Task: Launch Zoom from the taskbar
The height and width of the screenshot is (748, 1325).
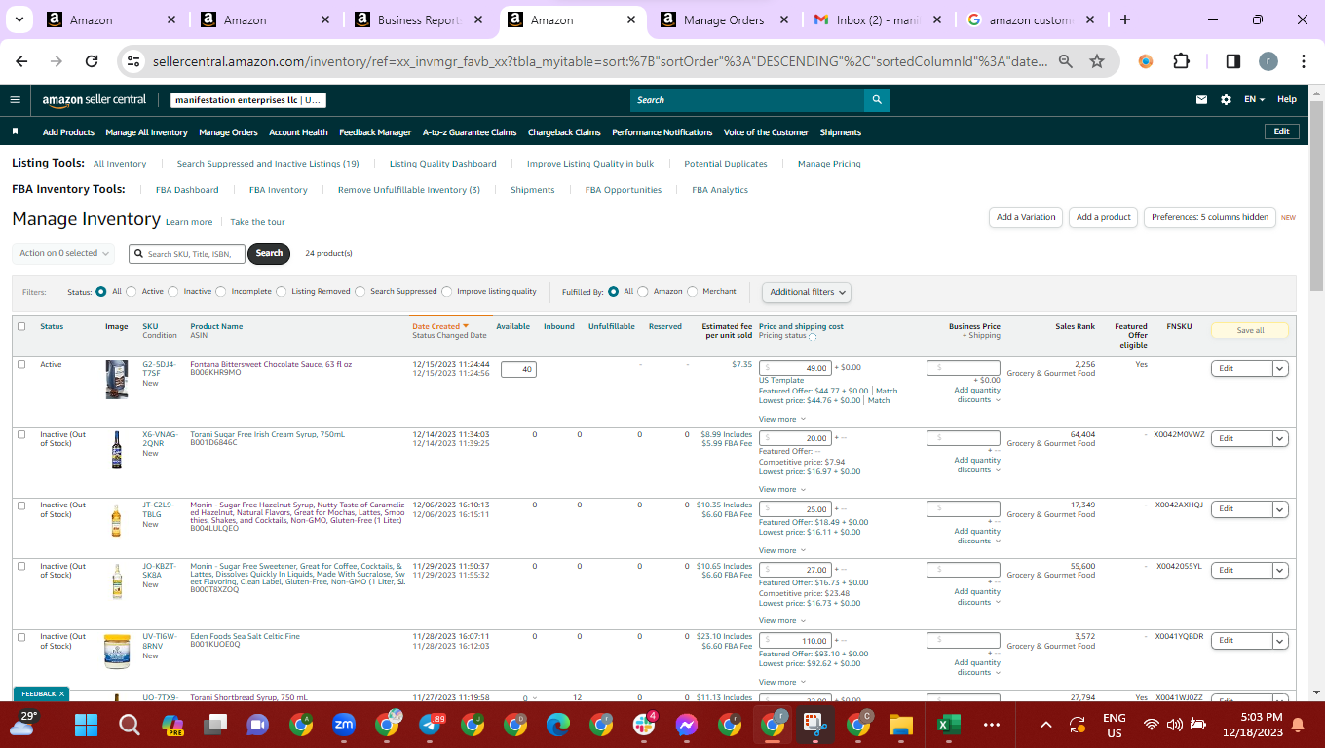Action: pos(344,725)
